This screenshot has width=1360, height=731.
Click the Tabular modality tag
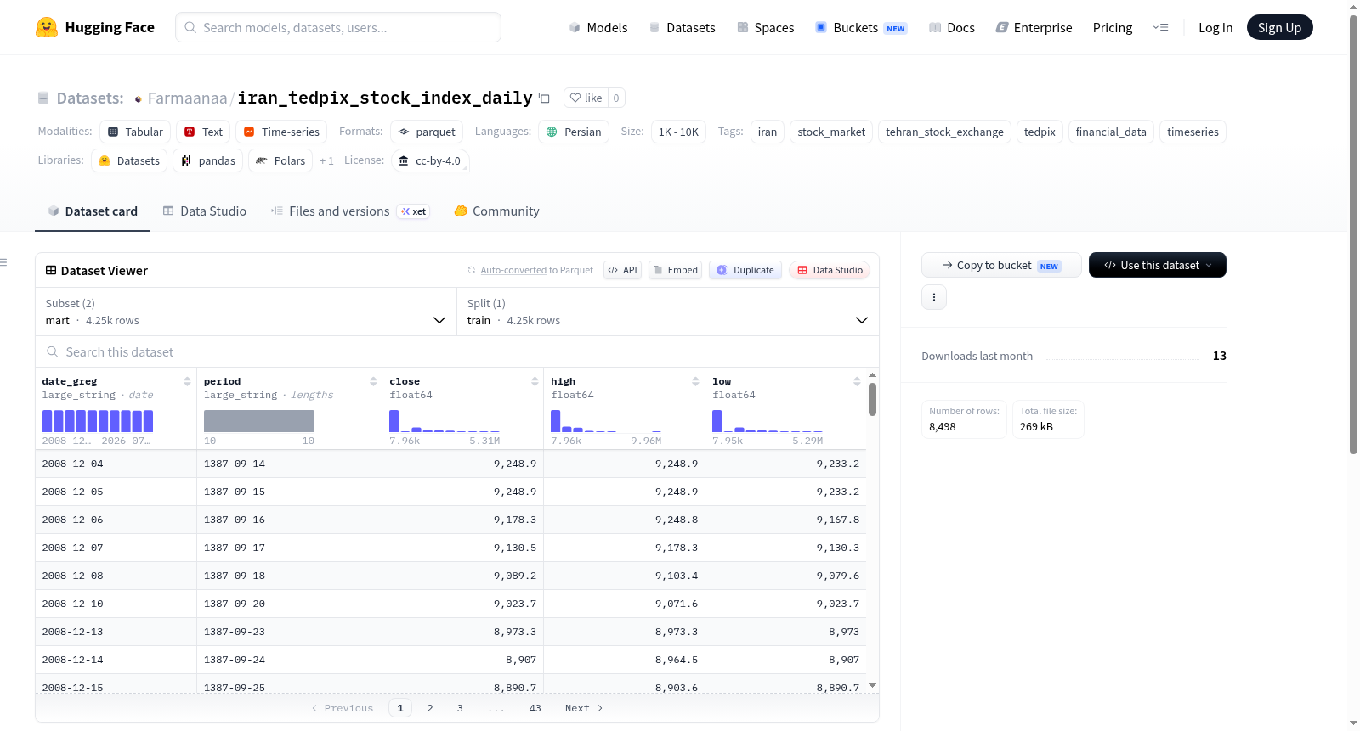pos(135,132)
